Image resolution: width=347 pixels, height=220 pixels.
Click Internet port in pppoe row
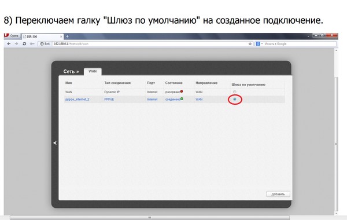[x=152, y=99]
